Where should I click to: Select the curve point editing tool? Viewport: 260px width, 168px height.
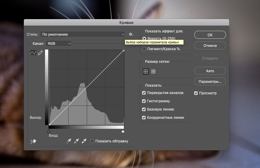[x=33, y=53]
